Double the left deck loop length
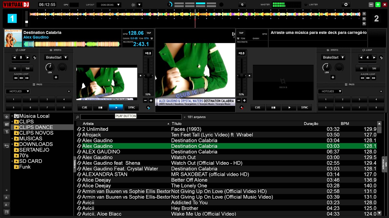Image resolution: width=389 pixels, height=218 pixels. click(28, 58)
